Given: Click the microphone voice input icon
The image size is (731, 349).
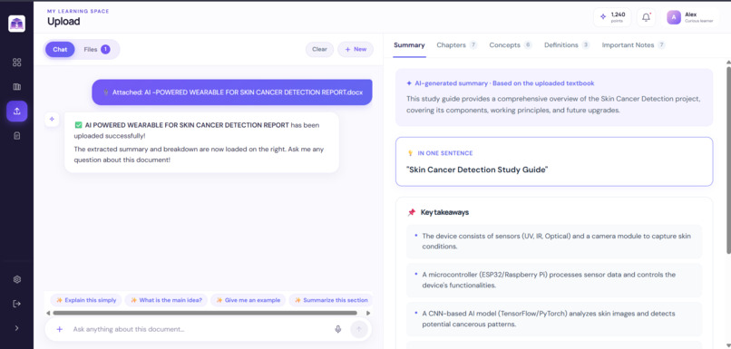Looking at the screenshot, I should 338,329.
